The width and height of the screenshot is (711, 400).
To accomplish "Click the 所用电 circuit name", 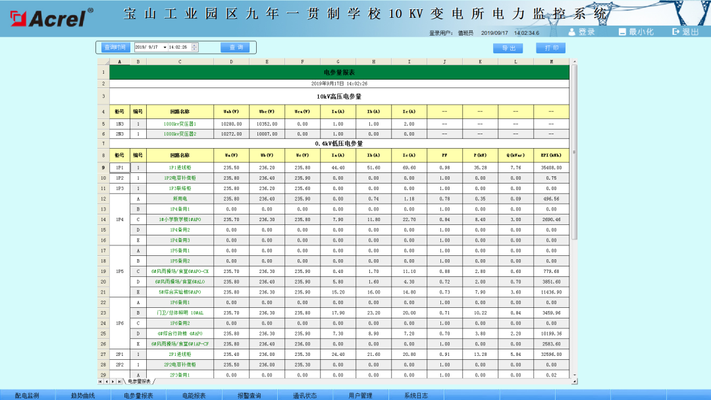I will 180,199.
